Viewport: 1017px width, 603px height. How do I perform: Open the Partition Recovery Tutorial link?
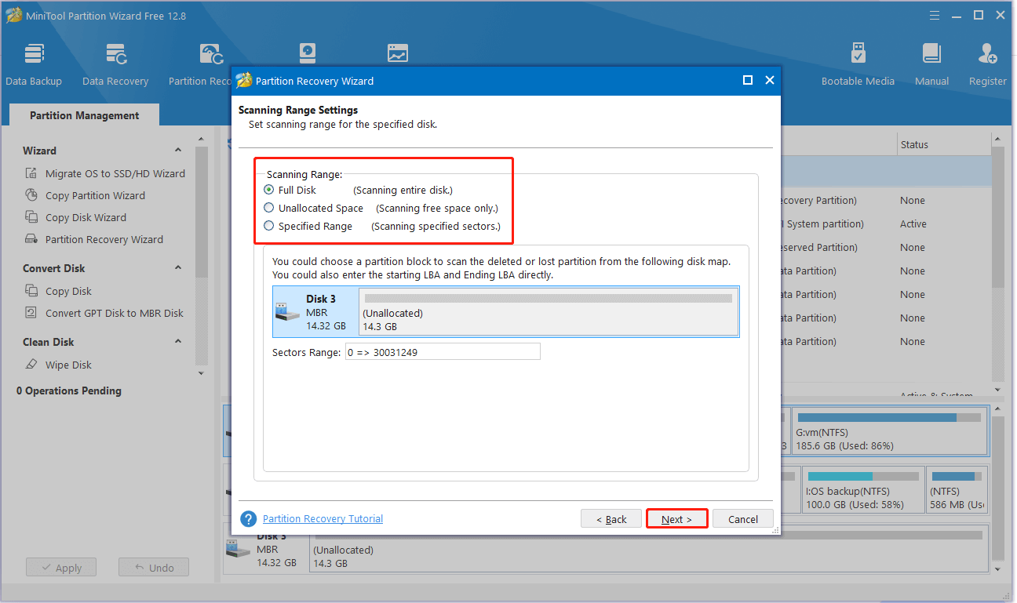[323, 519]
